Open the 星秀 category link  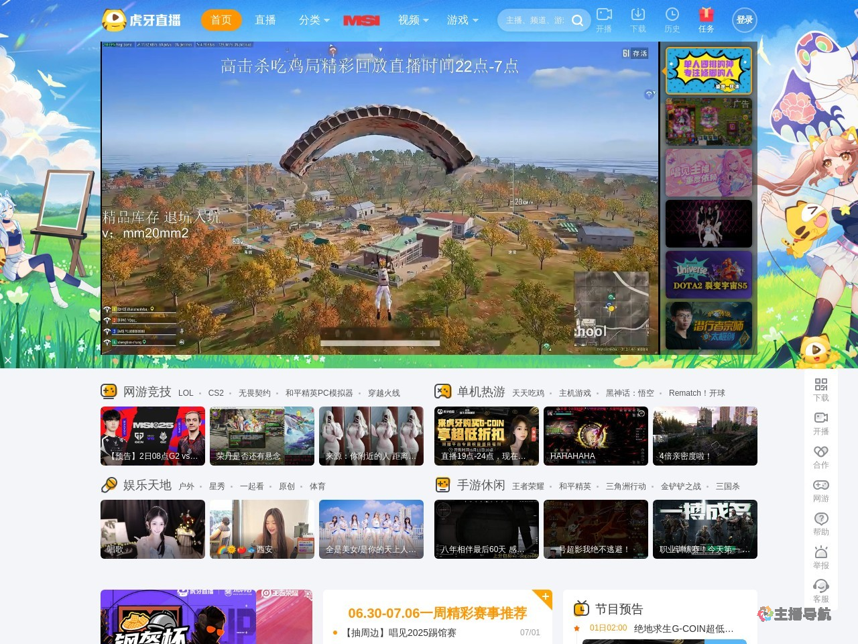[x=217, y=486]
